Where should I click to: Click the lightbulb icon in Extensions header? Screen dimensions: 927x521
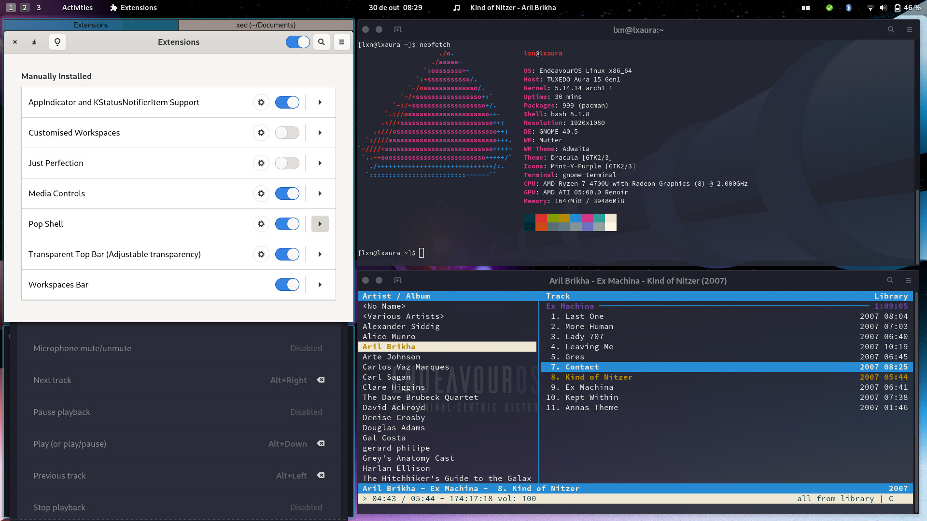(57, 42)
